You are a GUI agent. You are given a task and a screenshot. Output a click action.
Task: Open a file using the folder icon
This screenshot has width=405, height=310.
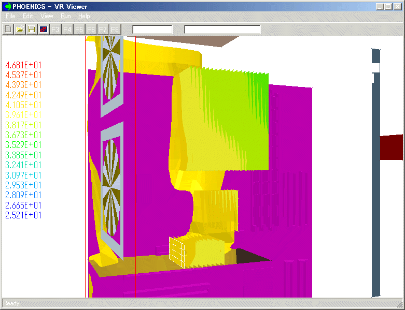pyautogui.click(x=20, y=29)
